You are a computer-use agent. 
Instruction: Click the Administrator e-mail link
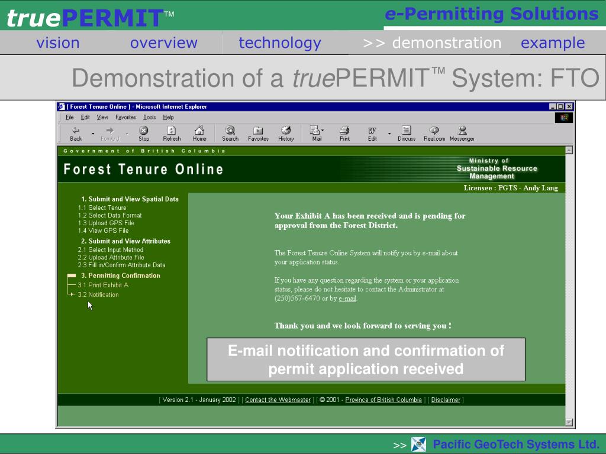347,299
